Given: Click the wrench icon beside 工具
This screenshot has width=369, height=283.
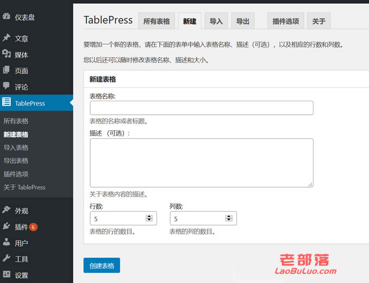Looking at the screenshot, I should tap(7, 258).
